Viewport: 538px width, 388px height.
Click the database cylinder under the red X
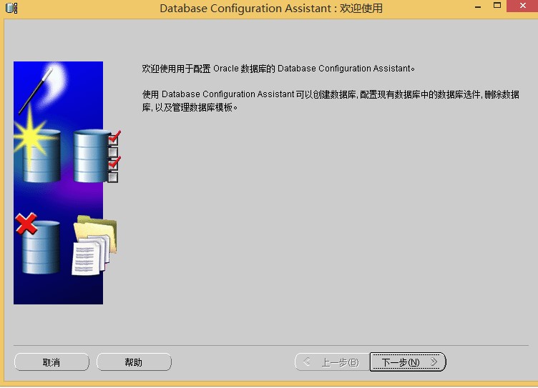pyautogui.click(x=40, y=249)
